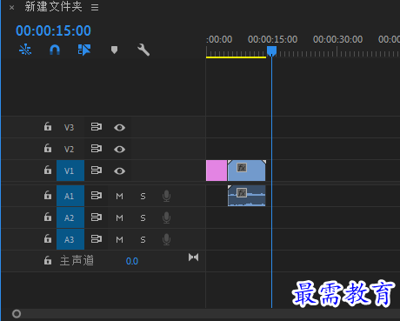Hide track V1 output eye
Viewport: 400px width, 321px height.
pos(119,171)
